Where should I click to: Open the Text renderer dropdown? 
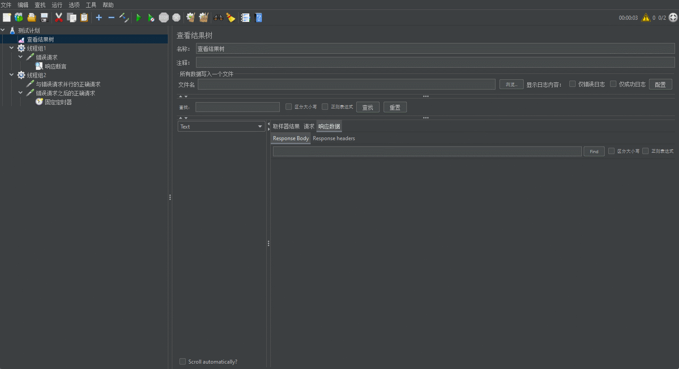tap(221, 127)
